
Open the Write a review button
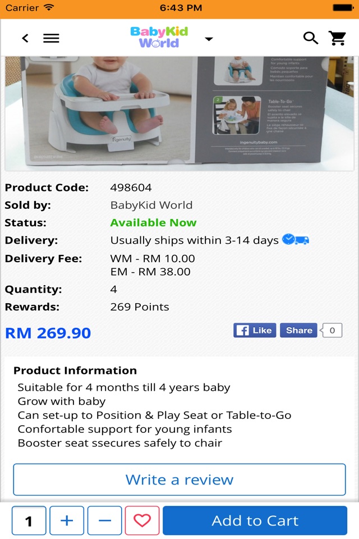(x=179, y=479)
